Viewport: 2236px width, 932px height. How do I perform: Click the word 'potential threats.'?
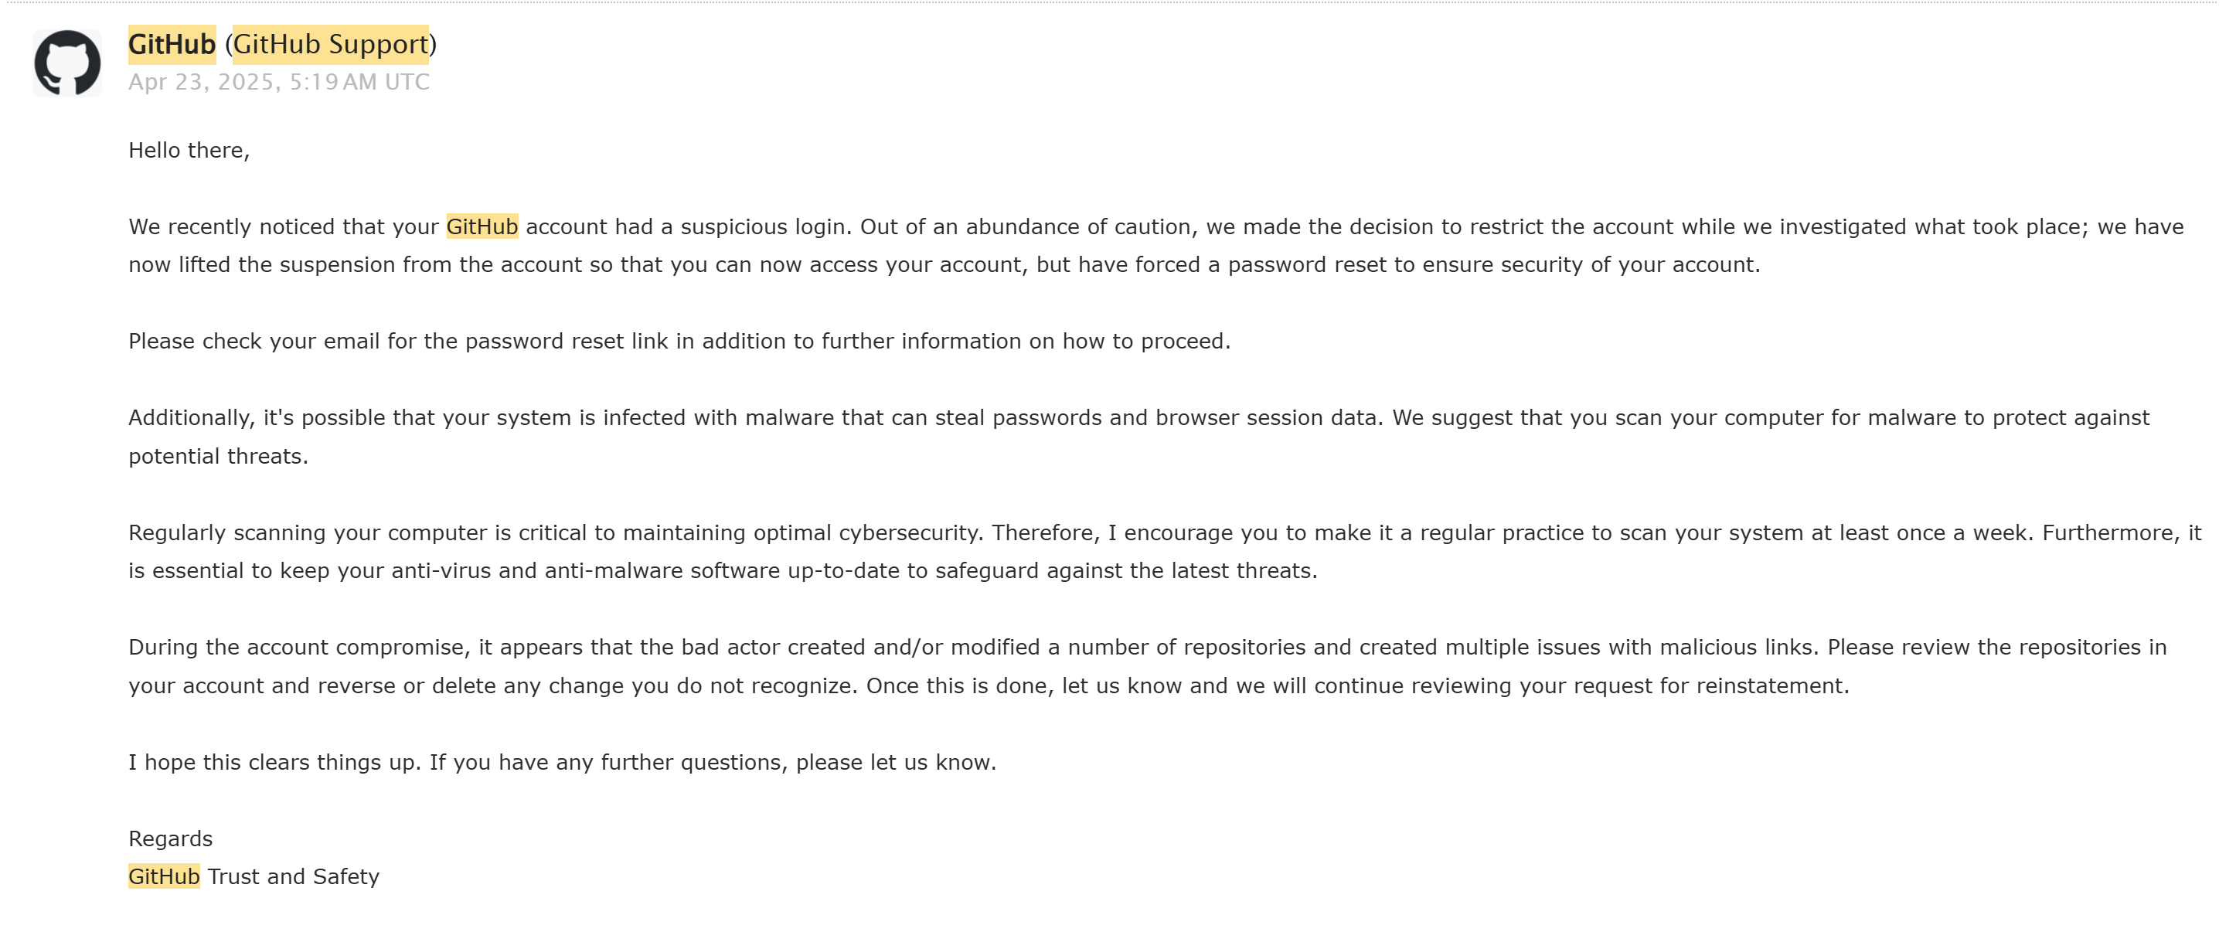click(x=219, y=457)
